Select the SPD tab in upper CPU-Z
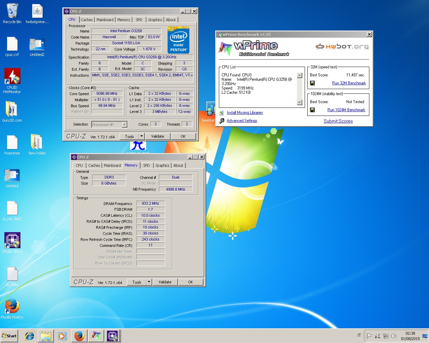The height and width of the screenshot is (343, 429). [x=139, y=20]
